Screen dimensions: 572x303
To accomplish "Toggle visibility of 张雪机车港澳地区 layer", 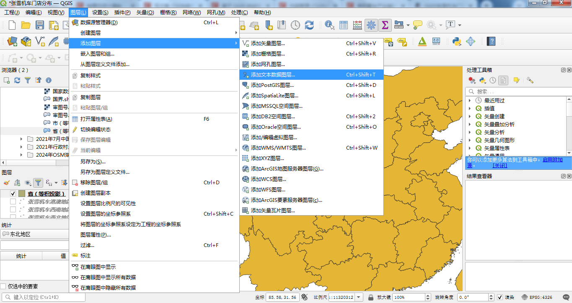I will (13, 202).
